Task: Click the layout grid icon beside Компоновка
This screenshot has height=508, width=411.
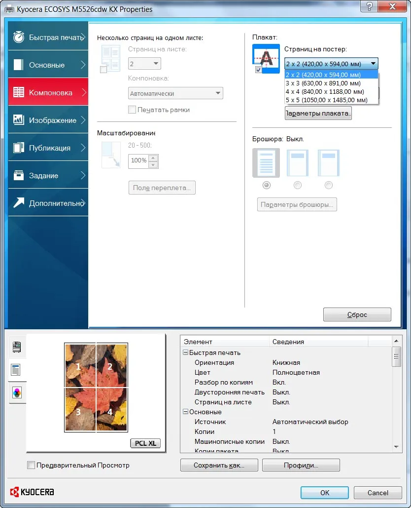Action: pyautogui.click(x=18, y=92)
